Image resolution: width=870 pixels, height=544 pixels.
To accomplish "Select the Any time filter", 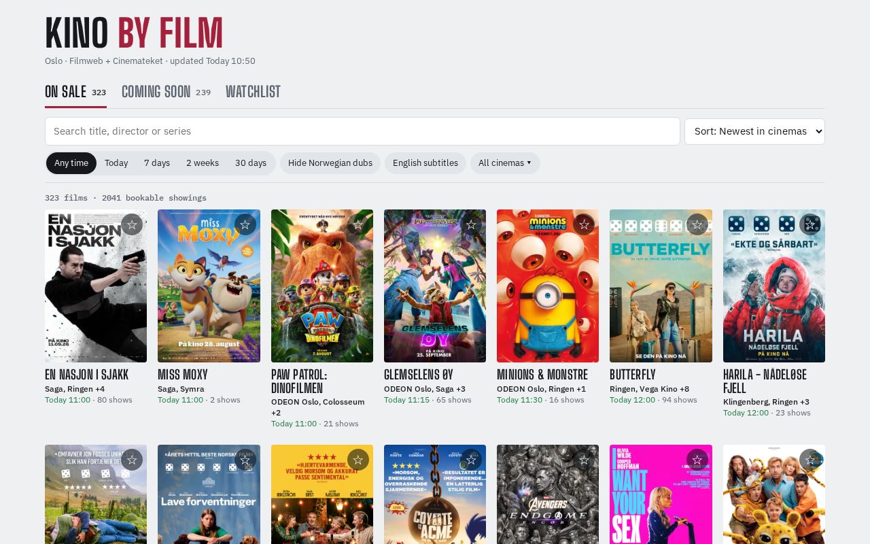I will (x=71, y=163).
